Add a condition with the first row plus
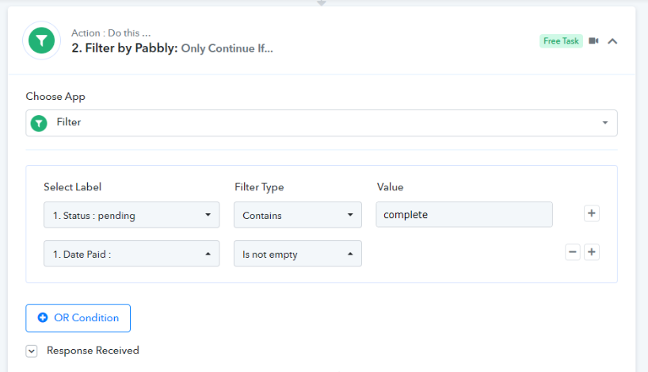The height and width of the screenshot is (372, 648). [592, 213]
